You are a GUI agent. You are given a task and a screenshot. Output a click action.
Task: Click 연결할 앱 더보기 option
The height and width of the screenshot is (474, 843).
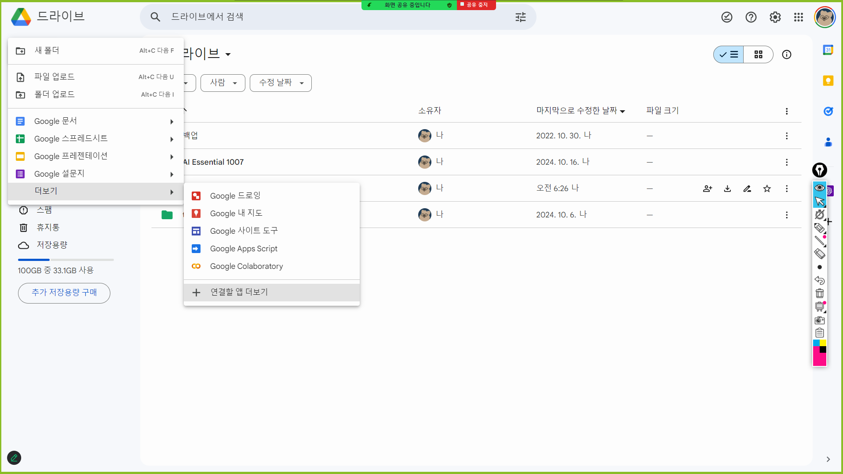pyautogui.click(x=239, y=292)
